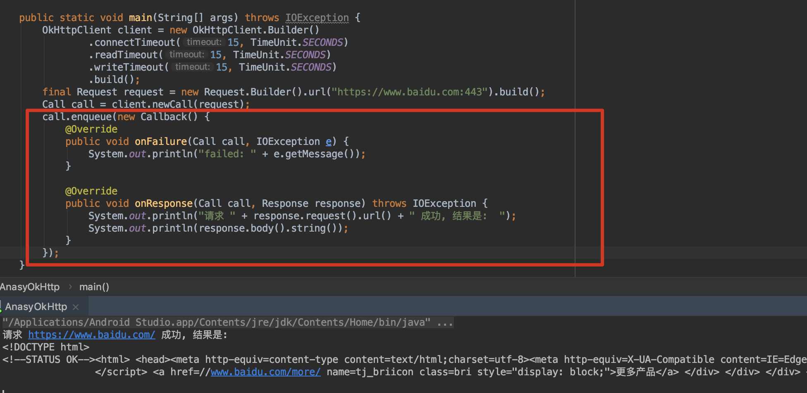This screenshot has width=807, height=393.
Task: Click main() in the breadcrumb bar
Action: [94, 287]
